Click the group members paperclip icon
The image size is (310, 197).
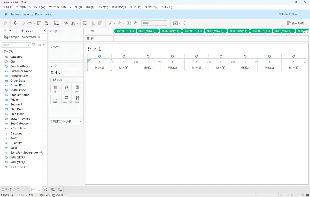pyautogui.click(x=119, y=23)
